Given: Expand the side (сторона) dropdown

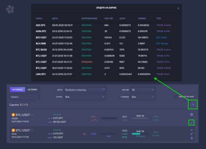Looking at the screenshot, I should point(142,97).
